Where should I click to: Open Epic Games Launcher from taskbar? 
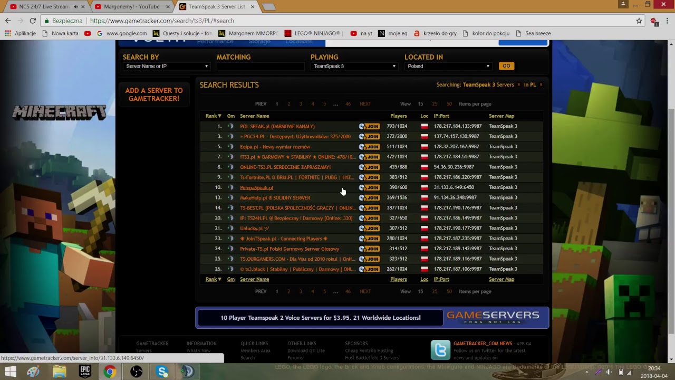85,372
